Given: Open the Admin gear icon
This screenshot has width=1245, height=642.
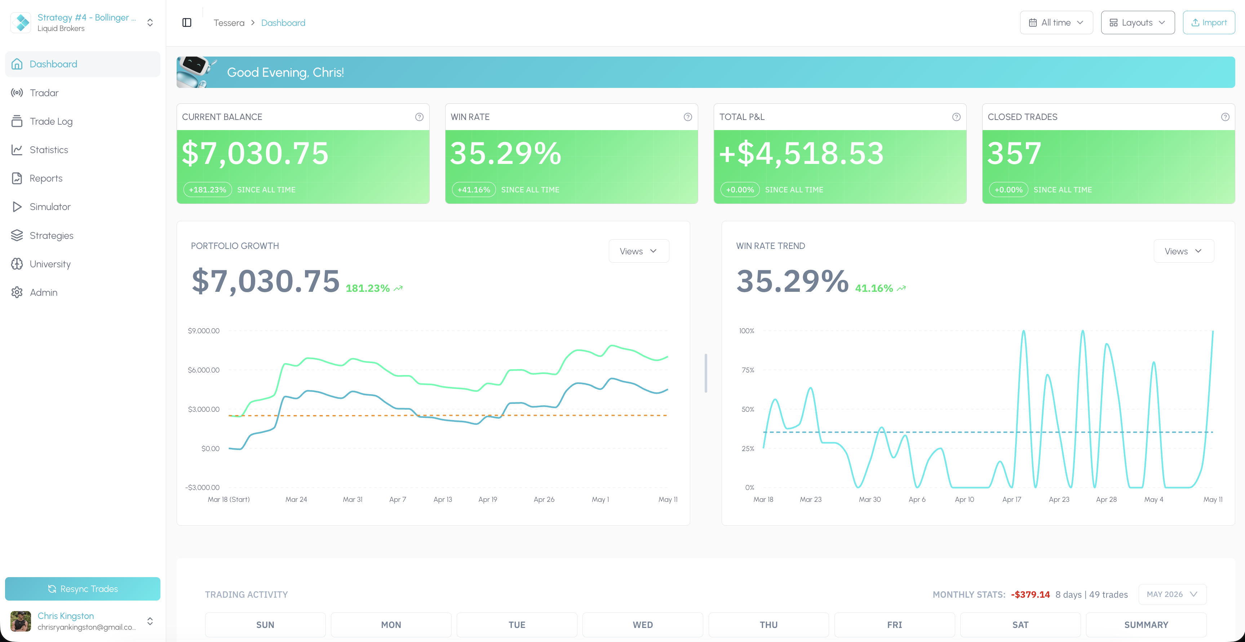Looking at the screenshot, I should pyautogui.click(x=17, y=292).
